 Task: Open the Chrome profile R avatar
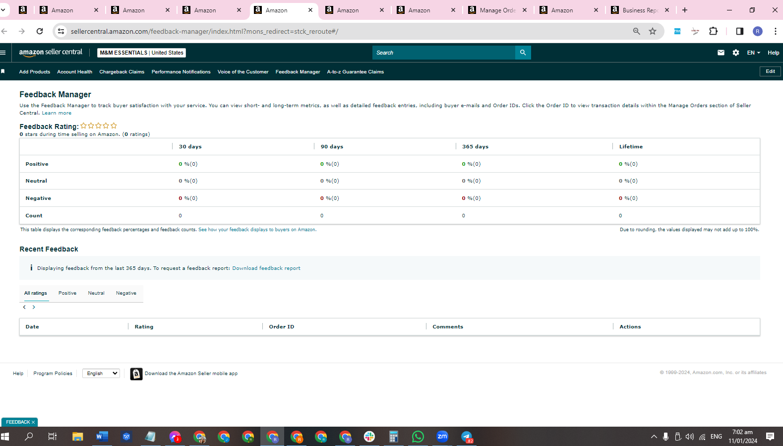(x=758, y=31)
